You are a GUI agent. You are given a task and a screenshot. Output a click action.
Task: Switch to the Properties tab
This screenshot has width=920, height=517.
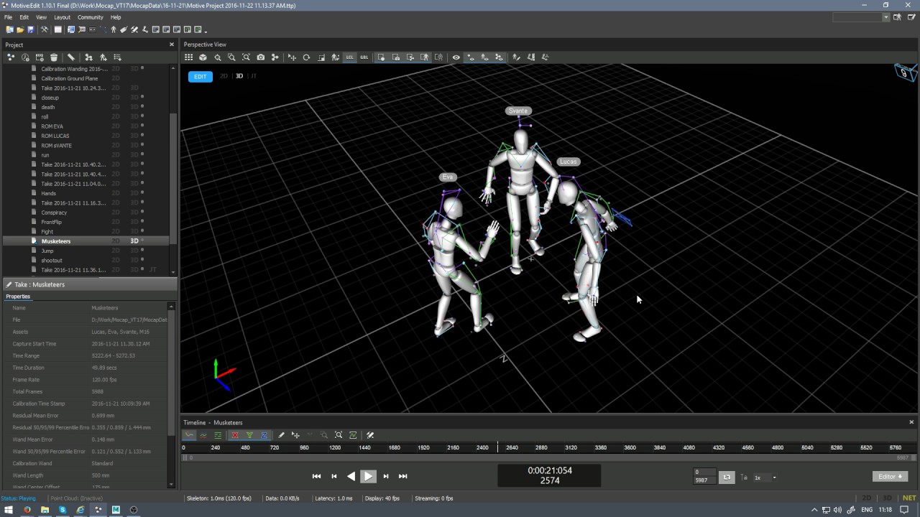pos(18,297)
